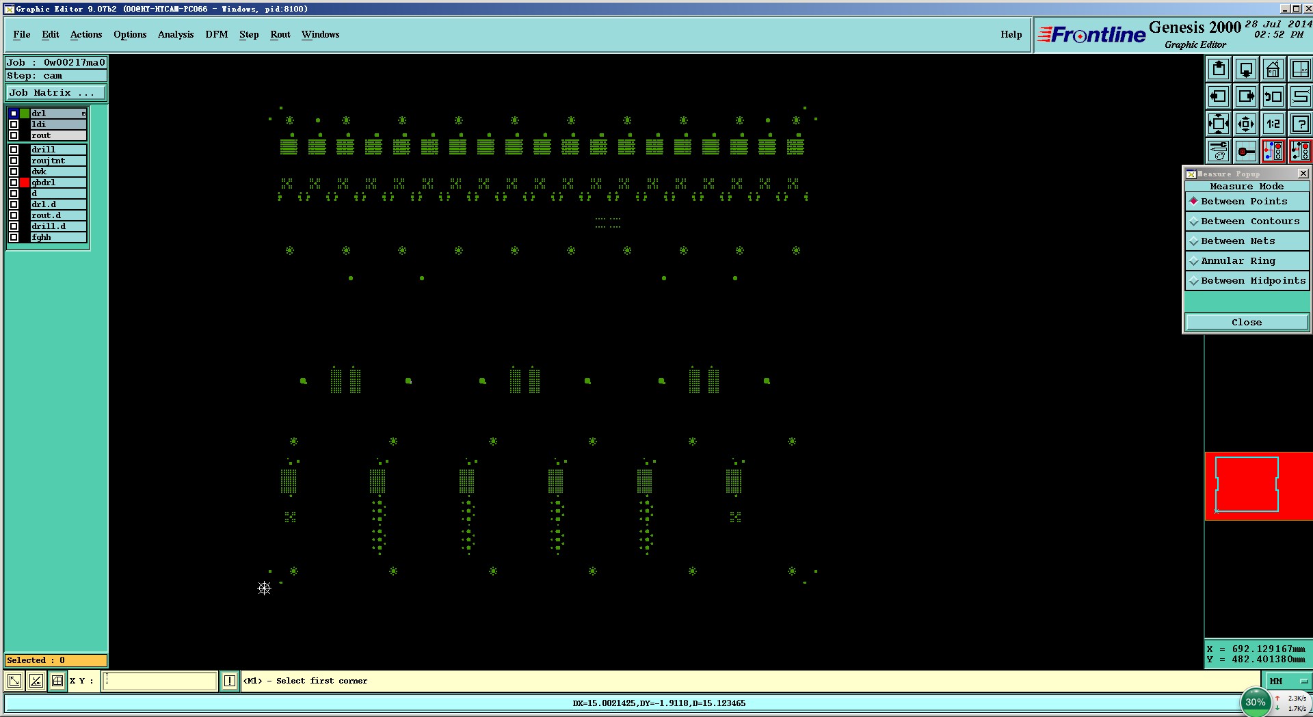Select Annular Ring measure mode
The width and height of the screenshot is (1313, 717).
point(1247,261)
